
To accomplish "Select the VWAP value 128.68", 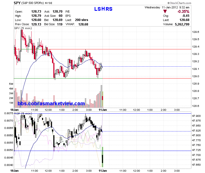I will [83, 24].
